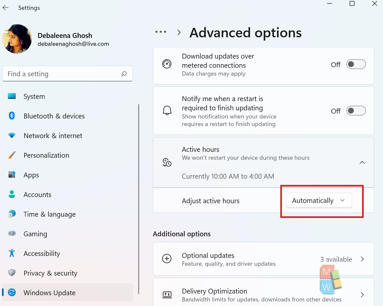Click the Optional updates title

pyautogui.click(x=208, y=255)
